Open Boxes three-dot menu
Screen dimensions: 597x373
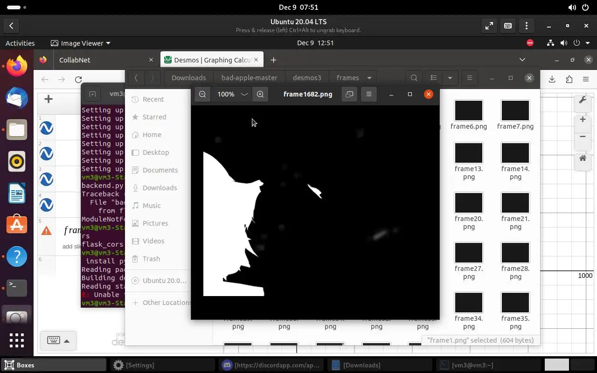[x=527, y=26]
